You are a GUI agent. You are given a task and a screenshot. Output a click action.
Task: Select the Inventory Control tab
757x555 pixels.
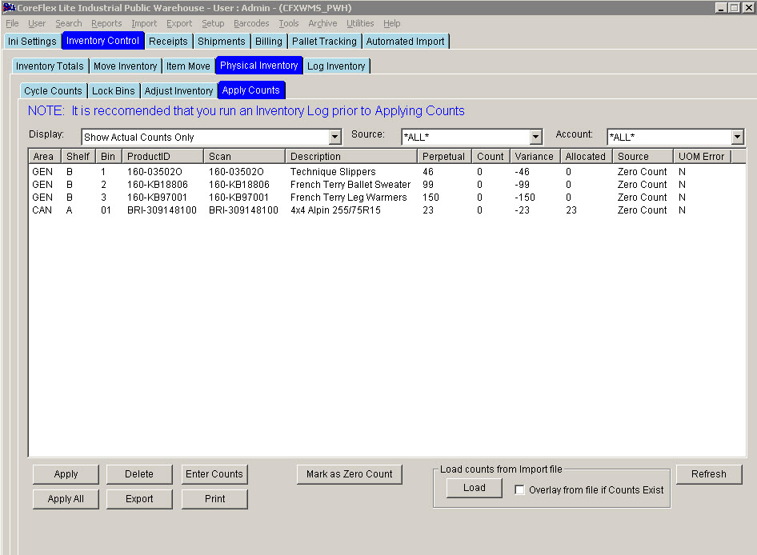coord(103,41)
